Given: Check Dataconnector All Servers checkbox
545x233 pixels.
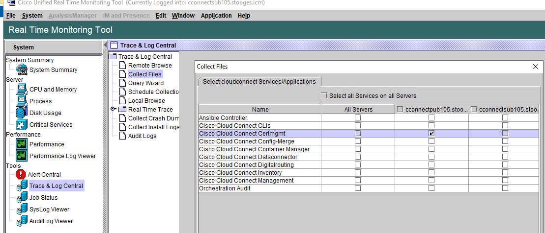Looking at the screenshot, I should click(x=358, y=157).
